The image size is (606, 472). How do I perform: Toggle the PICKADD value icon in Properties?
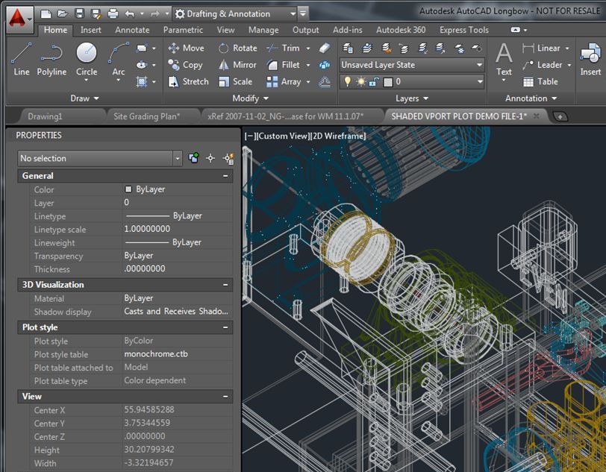193,157
